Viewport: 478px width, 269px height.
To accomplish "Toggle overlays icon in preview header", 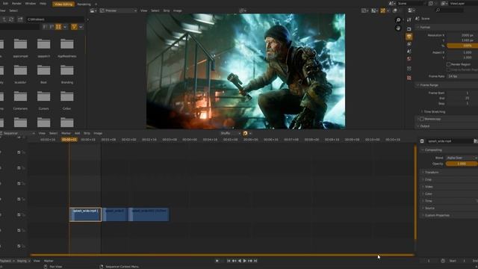I will pyautogui.click(x=395, y=10).
